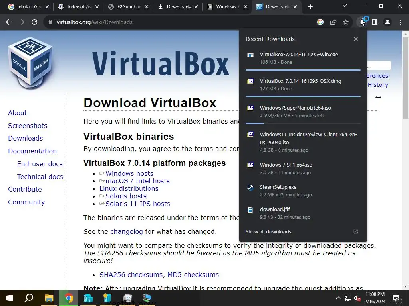Open the taskbar clock showing 11:08 PM
This screenshot has width=409, height=306.
tap(375, 298)
